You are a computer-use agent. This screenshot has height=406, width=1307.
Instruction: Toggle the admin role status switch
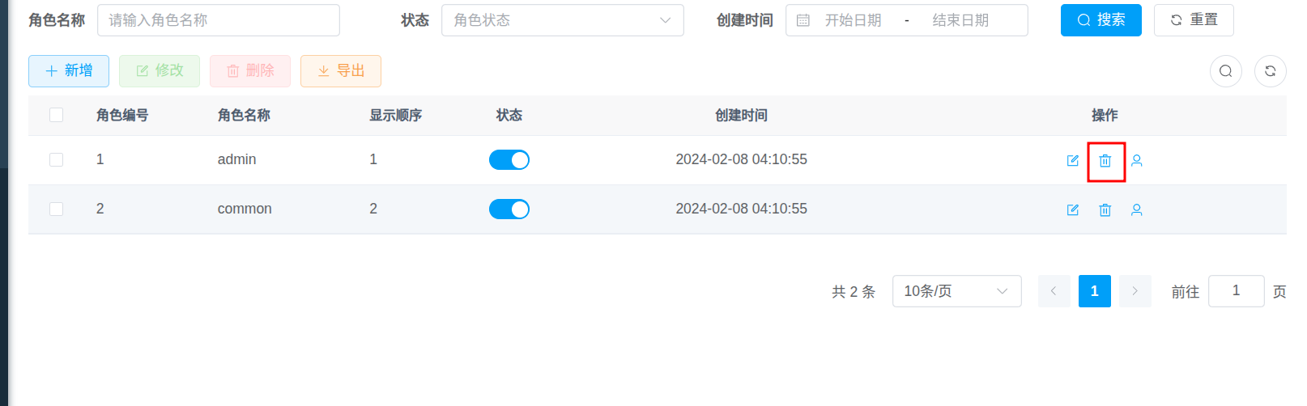coord(509,160)
